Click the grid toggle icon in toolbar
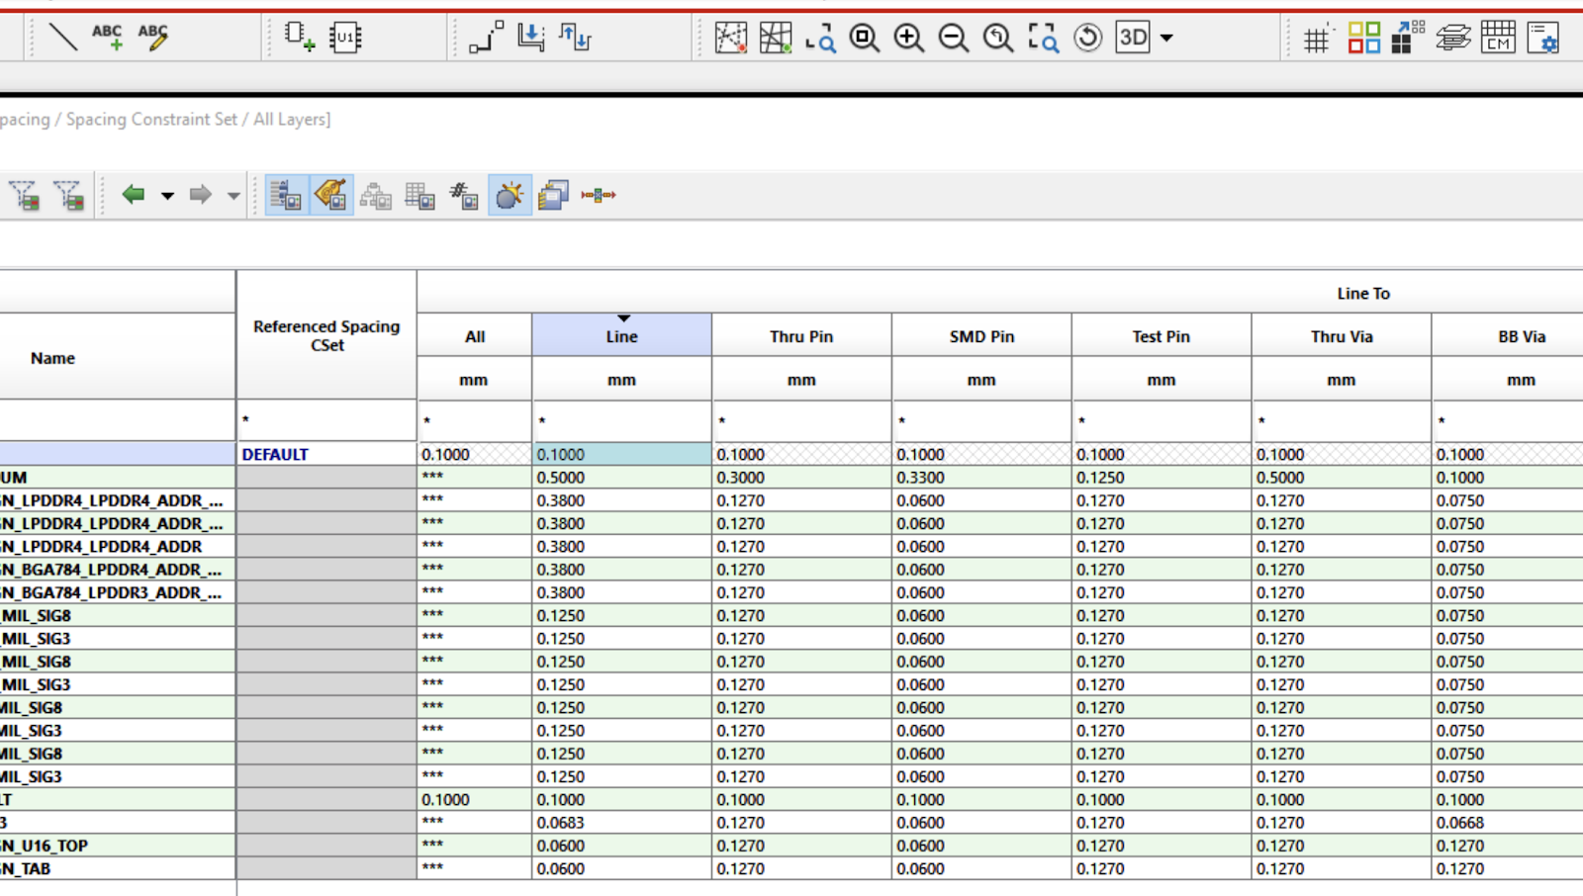The image size is (1583, 896). [1316, 39]
